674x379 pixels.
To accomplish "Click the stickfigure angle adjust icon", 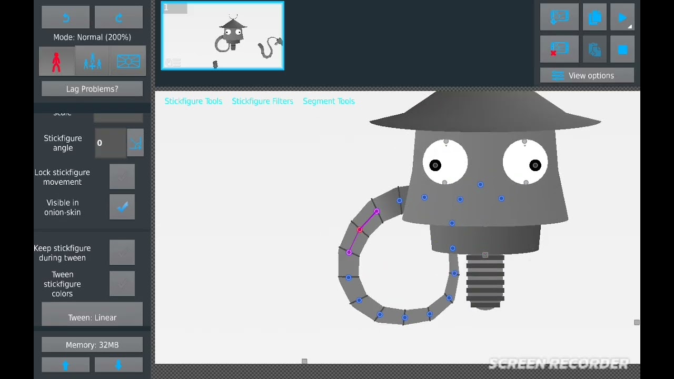I will click(x=136, y=143).
